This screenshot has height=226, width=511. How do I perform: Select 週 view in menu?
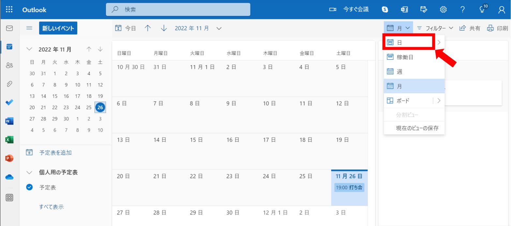click(414, 72)
